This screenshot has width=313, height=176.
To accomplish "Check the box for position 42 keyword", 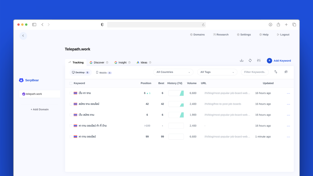I will (x=71, y=104).
